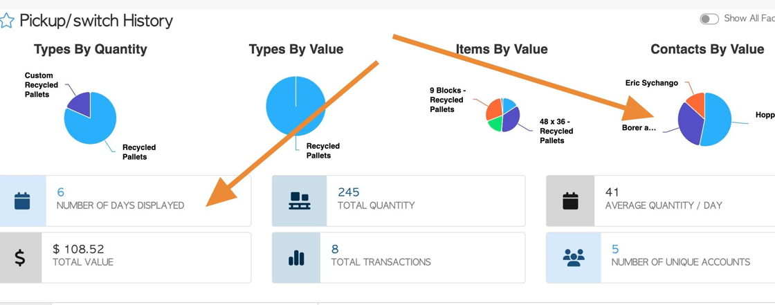Click the dollar sign icon for Total Value

tap(20, 257)
